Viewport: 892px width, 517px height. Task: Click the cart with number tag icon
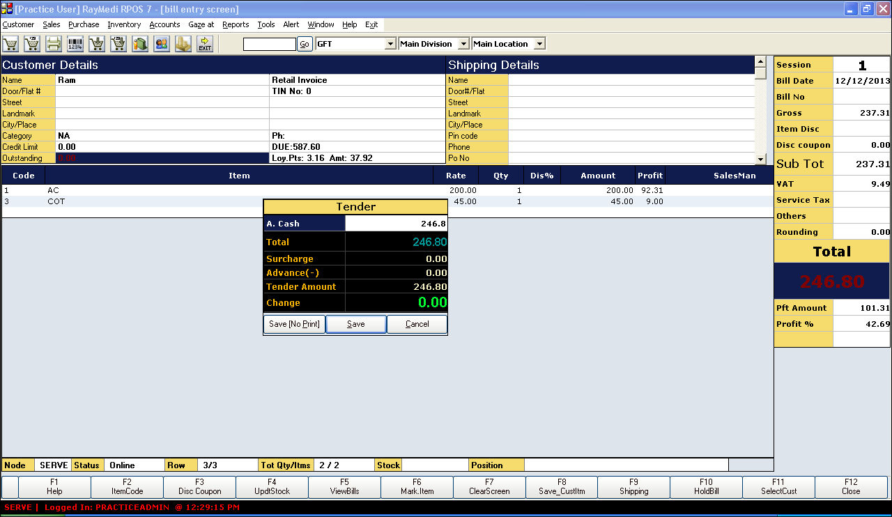tap(32, 44)
